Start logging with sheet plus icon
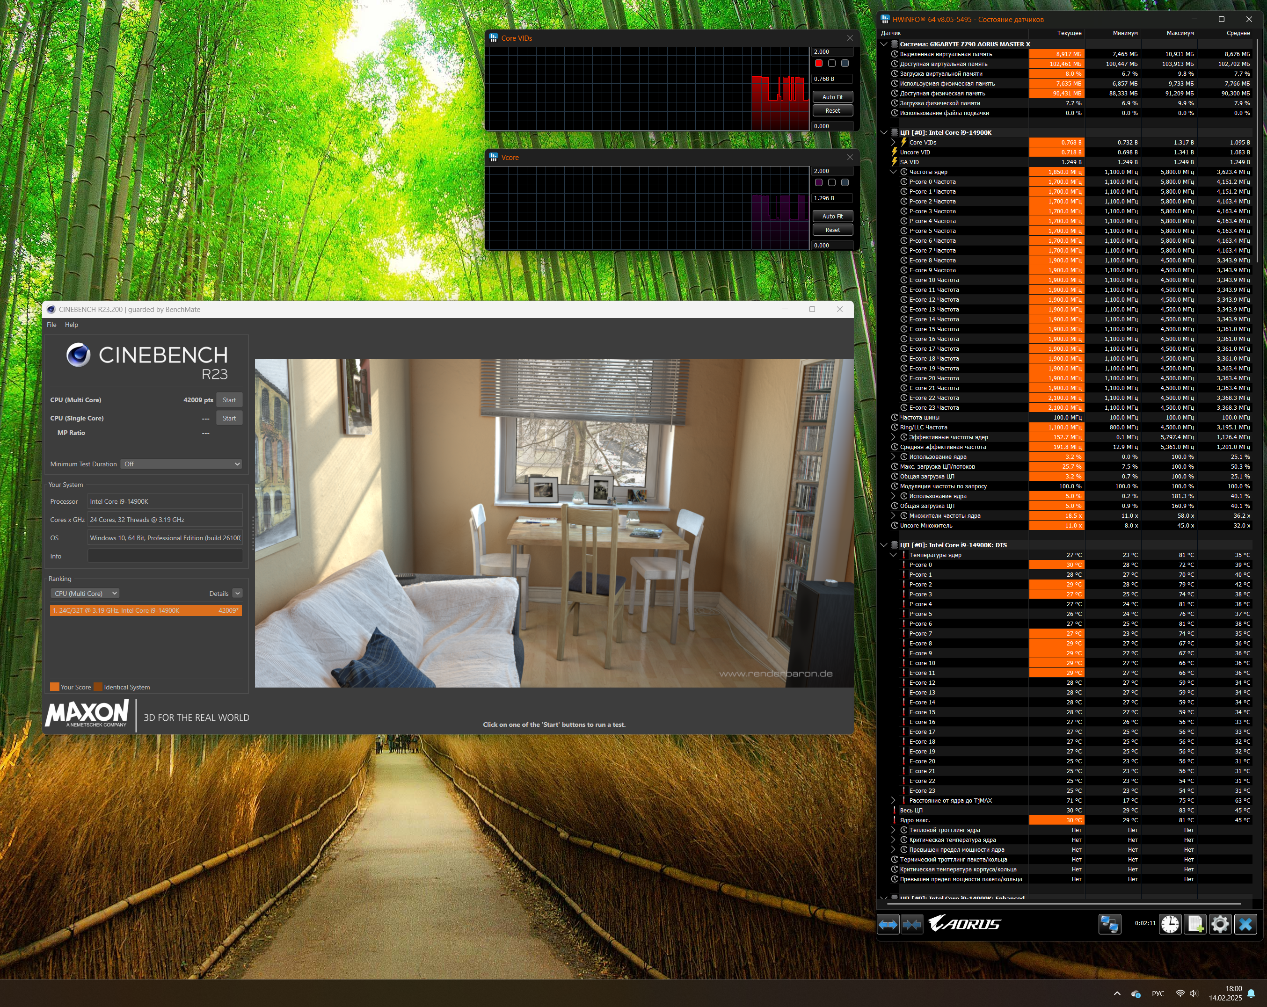The image size is (1267, 1007). (1195, 924)
